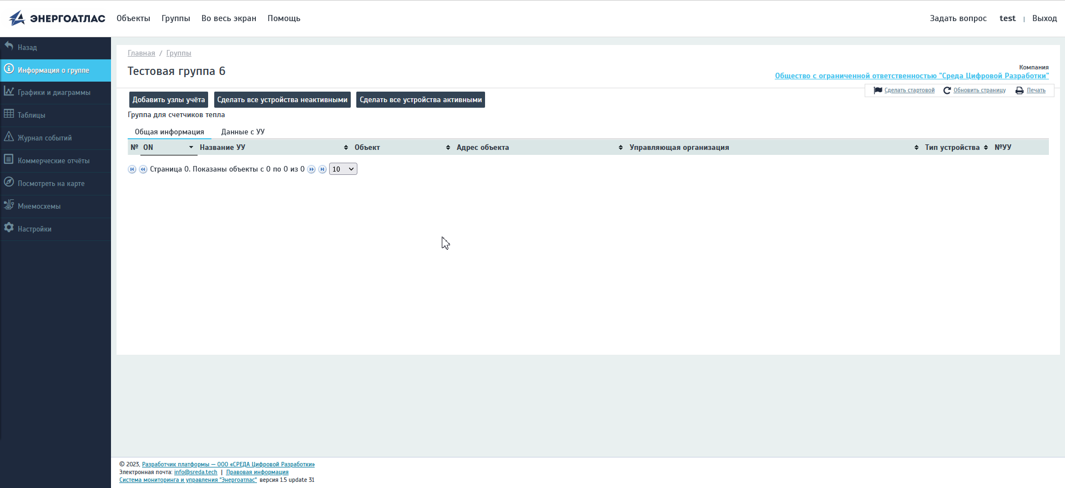Click the Энергоатлас logo icon
Image resolution: width=1065 pixels, height=488 pixels.
pyautogui.click(x=17, y=18)
